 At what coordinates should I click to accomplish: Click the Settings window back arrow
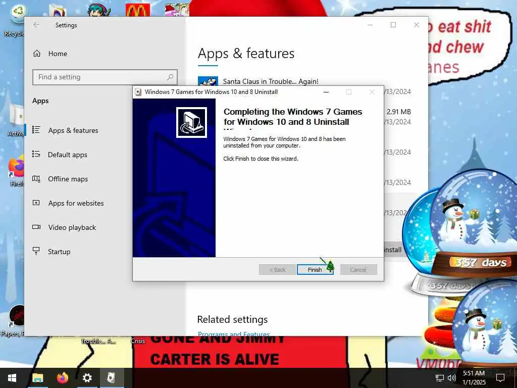tap(36, 25)
